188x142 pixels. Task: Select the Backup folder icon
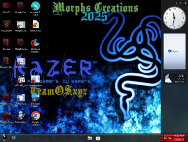tap(6, 44)
